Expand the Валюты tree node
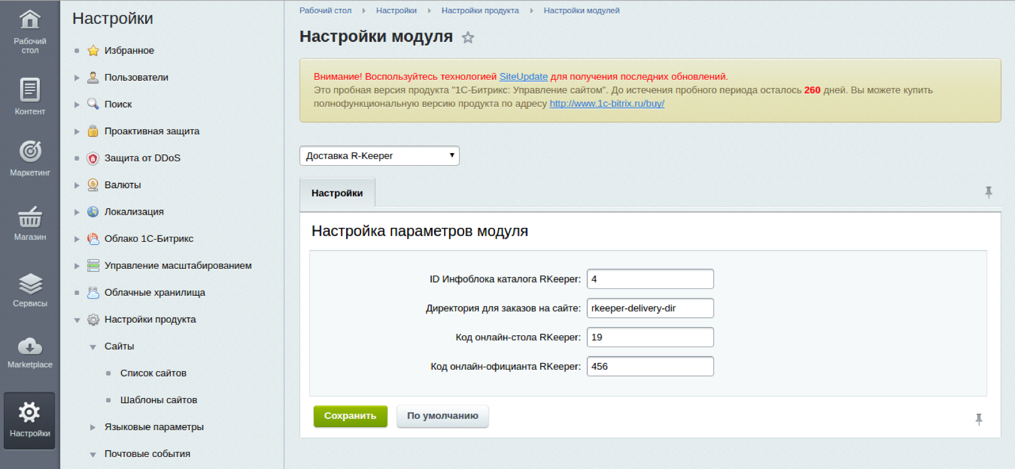Viewport: 1015px width, 469px height. coord(77,185)
